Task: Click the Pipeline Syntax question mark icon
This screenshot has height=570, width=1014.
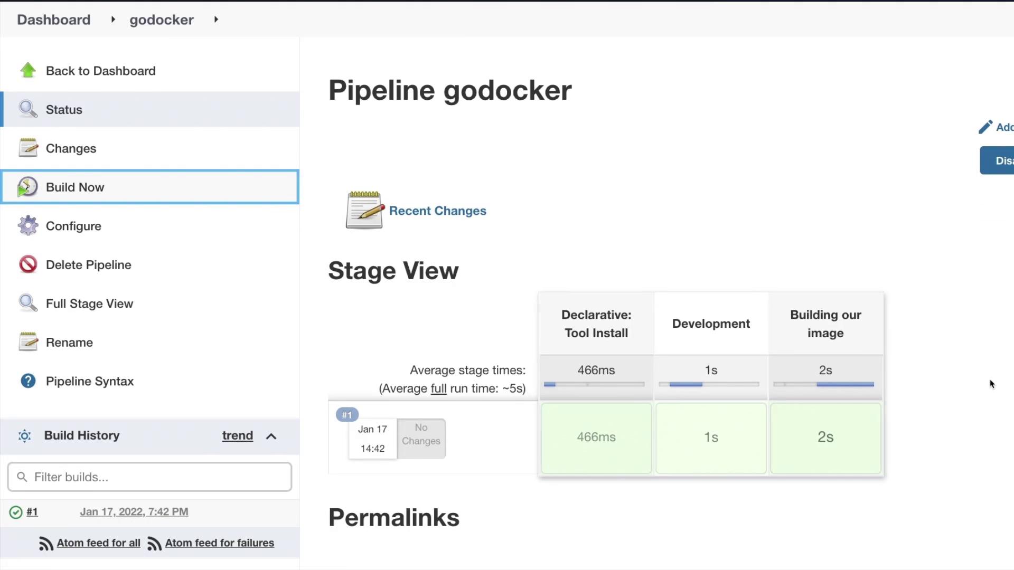Action: pos(28,381)
